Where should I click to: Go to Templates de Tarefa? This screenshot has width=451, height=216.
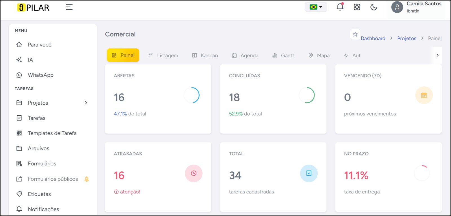pyautogui.click(x=52, y=133)
